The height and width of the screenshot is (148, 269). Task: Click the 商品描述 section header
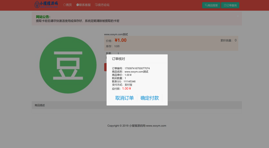(x=137, y=105)
